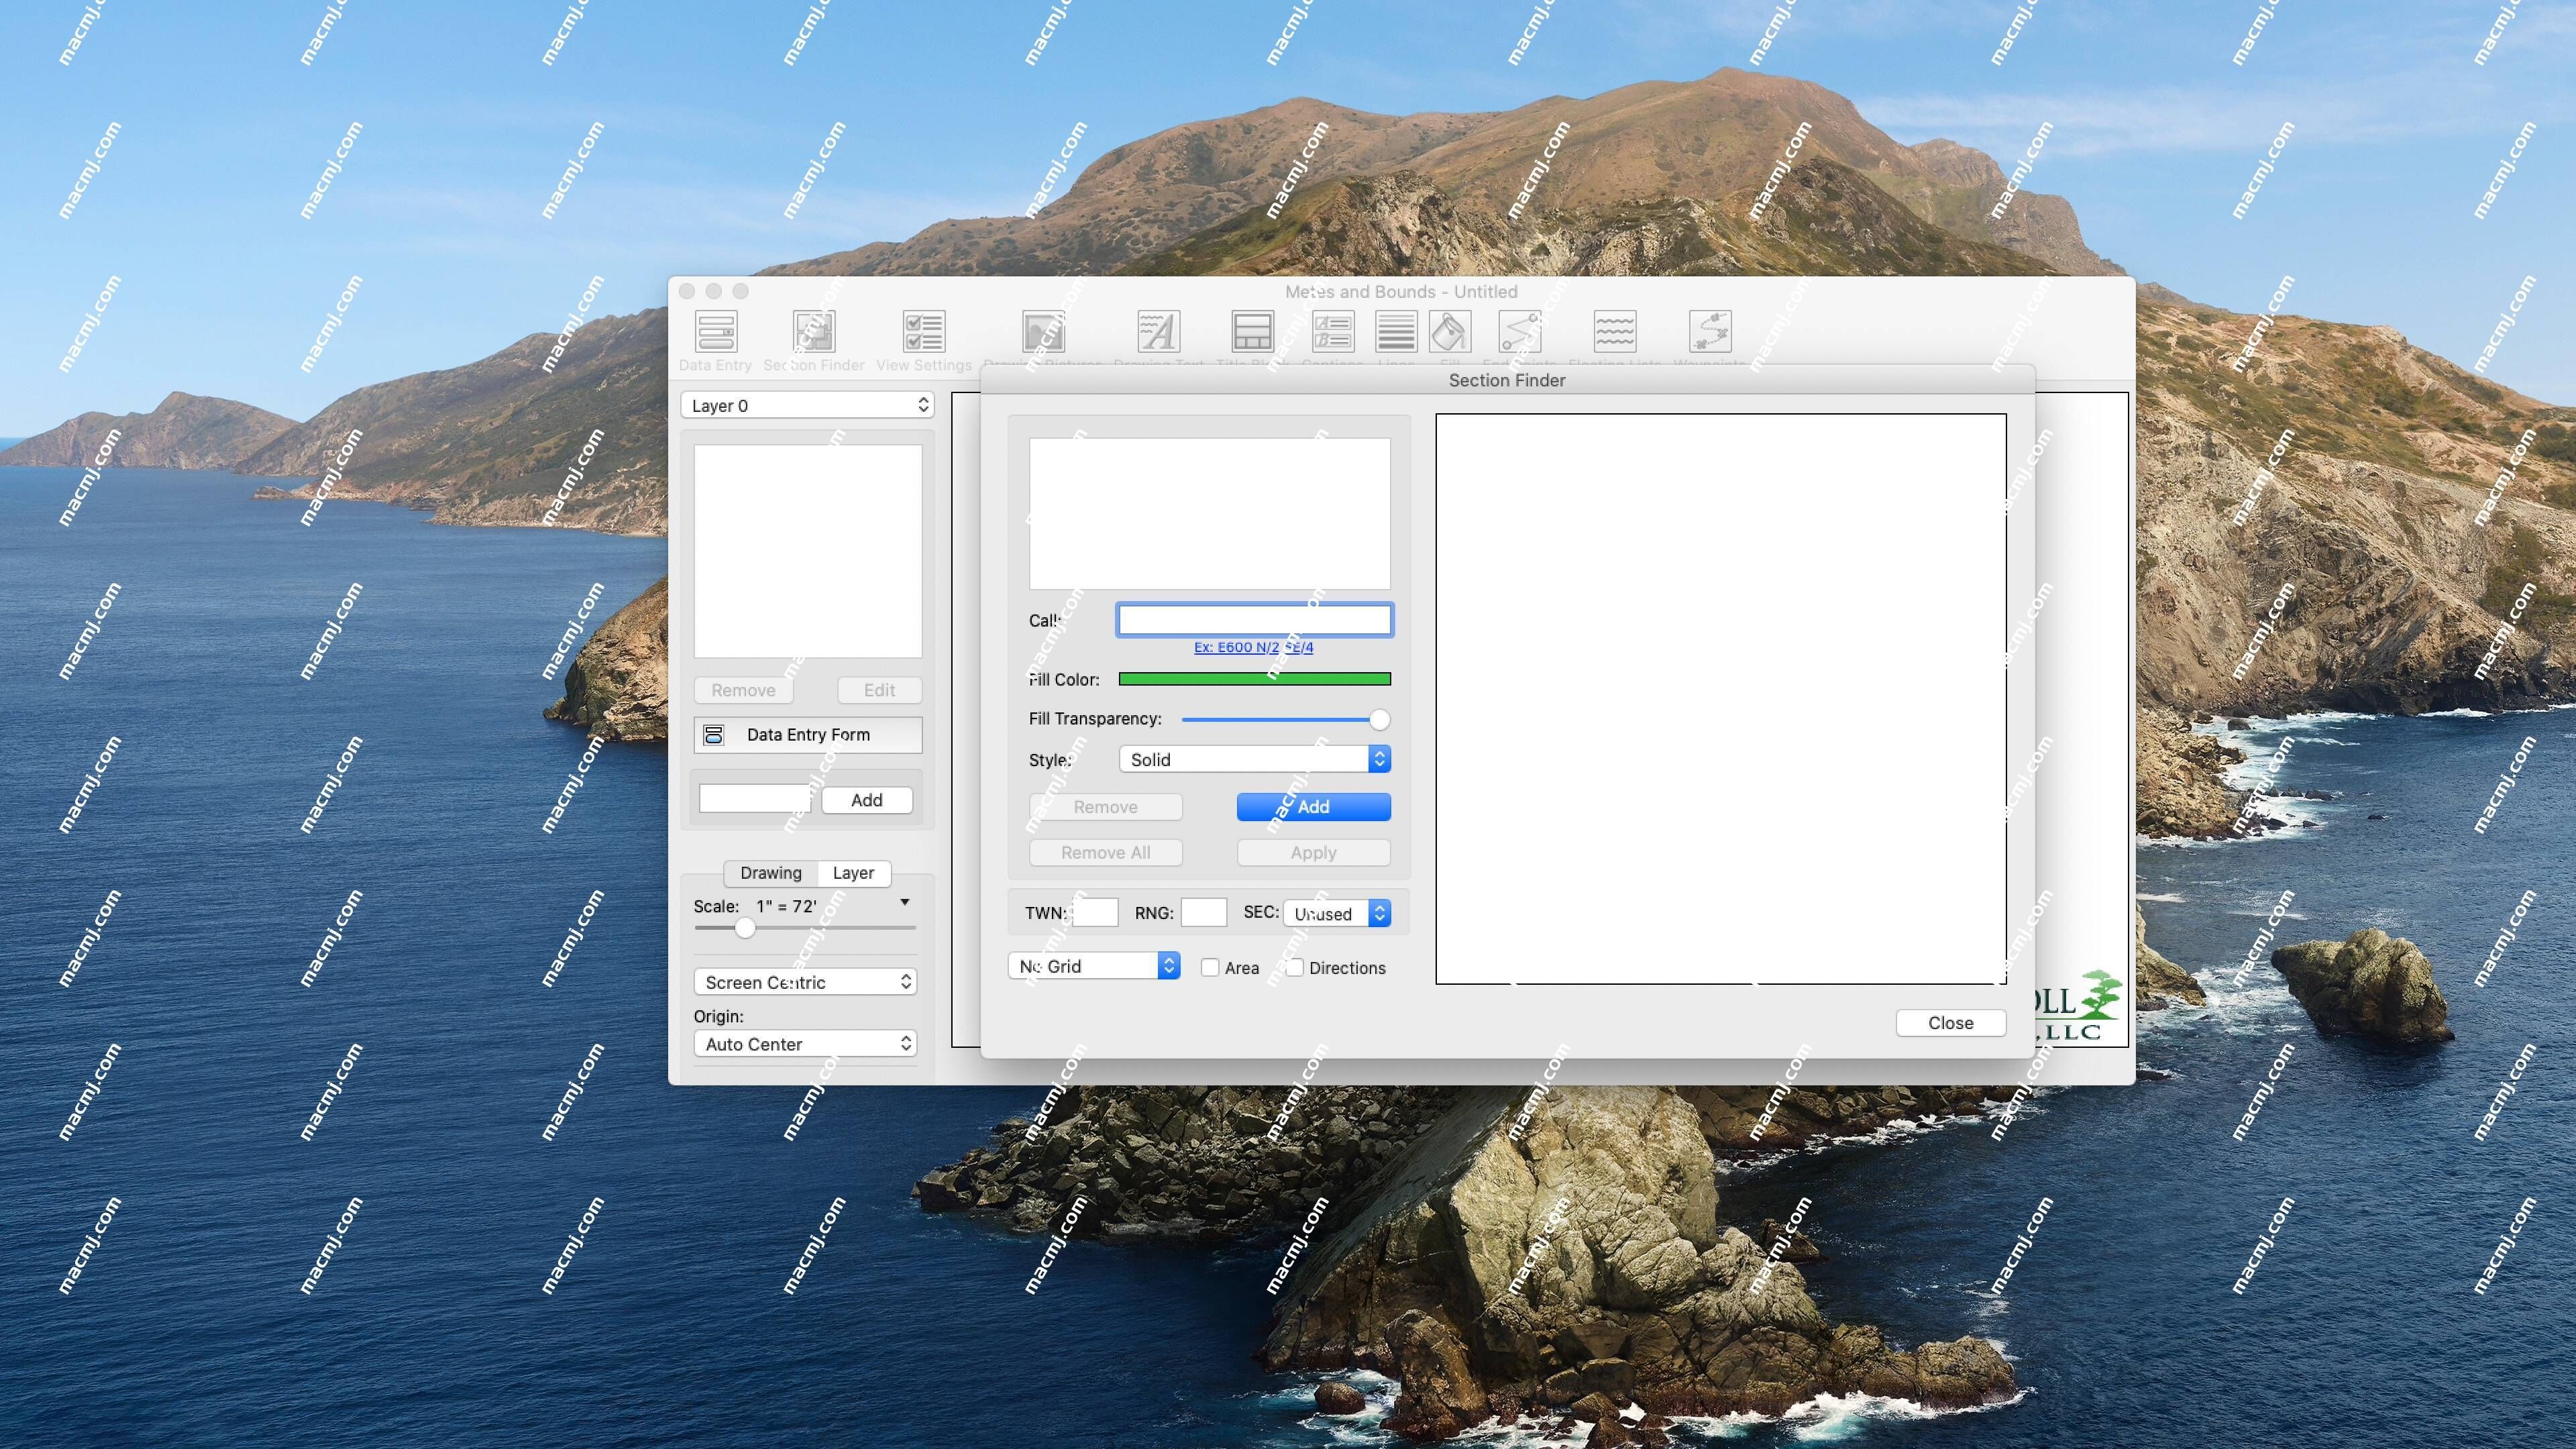Switch to the Drawing tab
The image size is (2576, 1449).
tap(770, 873)
